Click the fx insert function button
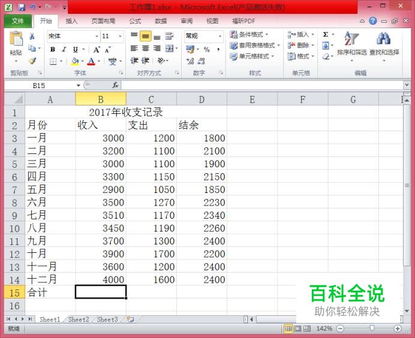The width and height of the screenshot is (415, 338). 115,85
